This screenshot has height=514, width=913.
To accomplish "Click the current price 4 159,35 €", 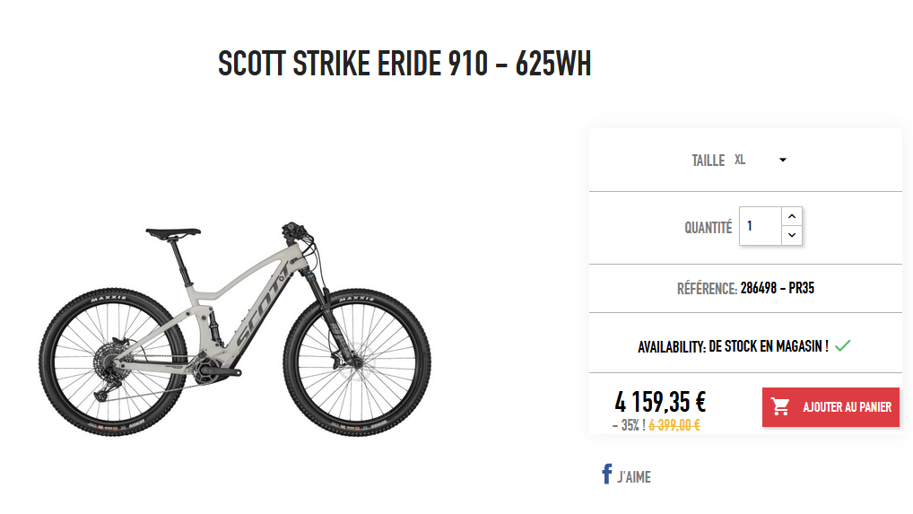I will [x=660, y=403].
